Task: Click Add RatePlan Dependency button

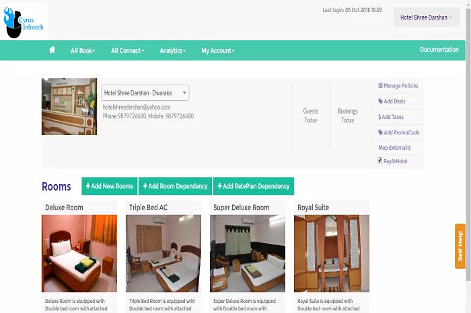Action: pyautogui.click(x=254, y=186)
